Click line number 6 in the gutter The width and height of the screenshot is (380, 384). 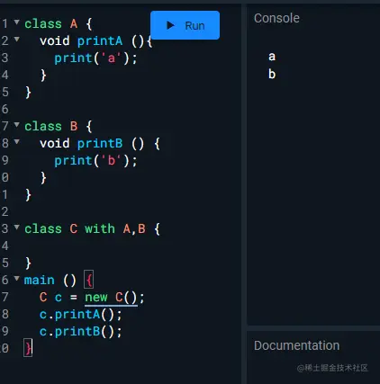point(5,109)
